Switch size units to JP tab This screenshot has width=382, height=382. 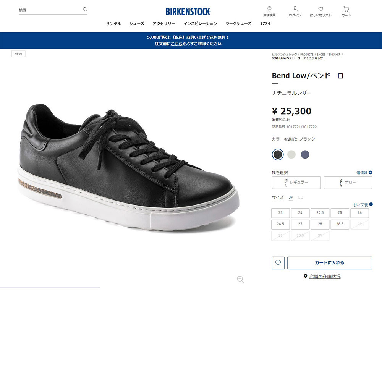(x=291, y=197)
